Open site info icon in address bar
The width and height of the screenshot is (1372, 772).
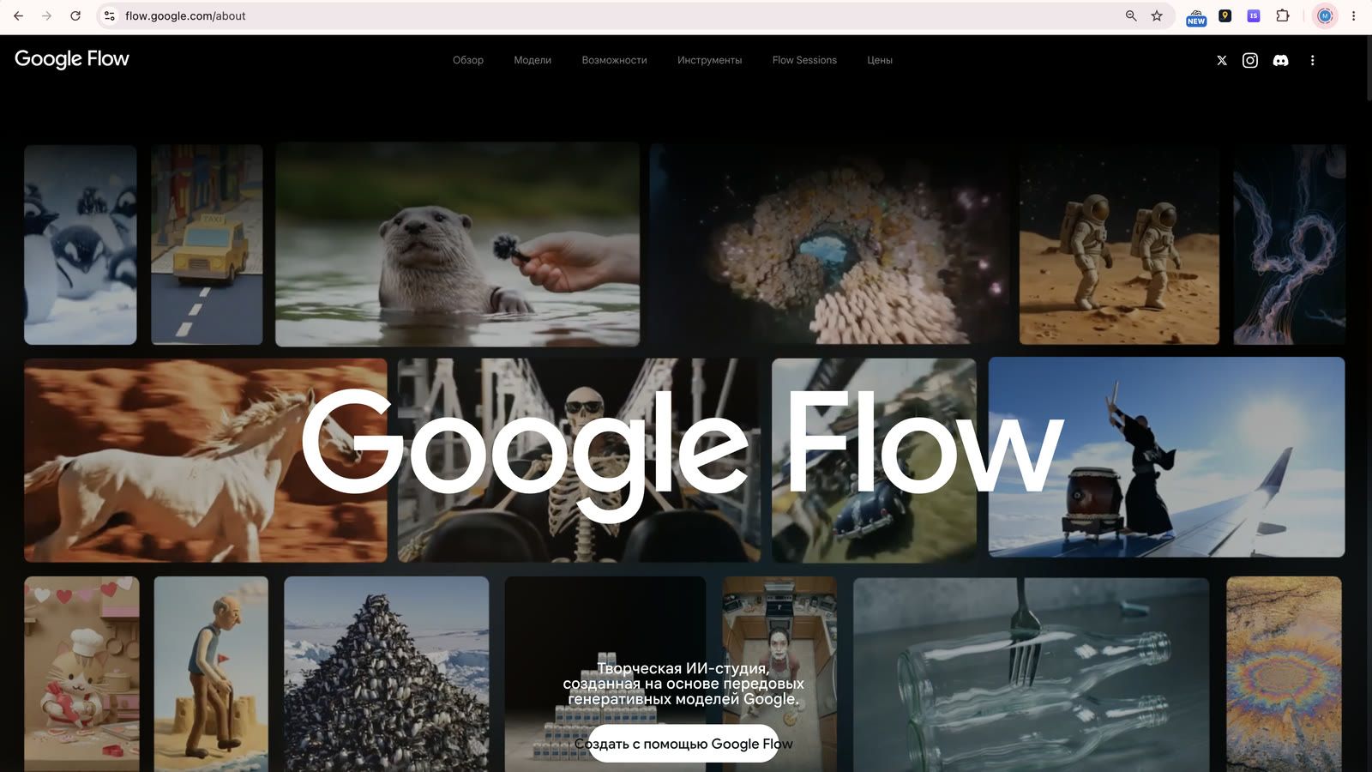[109, 15]
